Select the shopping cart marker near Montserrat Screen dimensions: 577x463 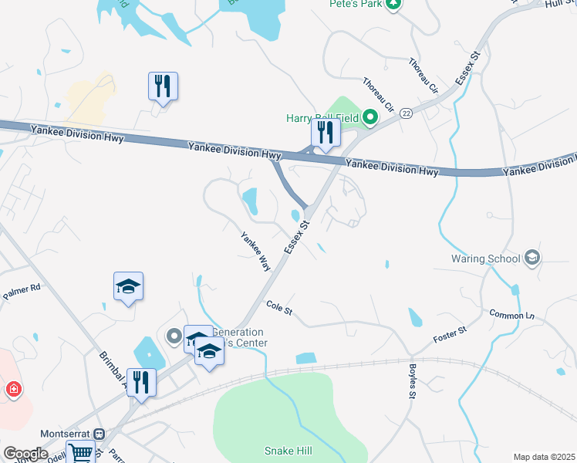(80, 452)
